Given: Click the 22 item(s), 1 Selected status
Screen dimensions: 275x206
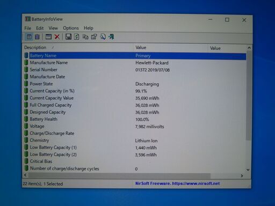Looking at the screenshot, I should click(43, 184).
